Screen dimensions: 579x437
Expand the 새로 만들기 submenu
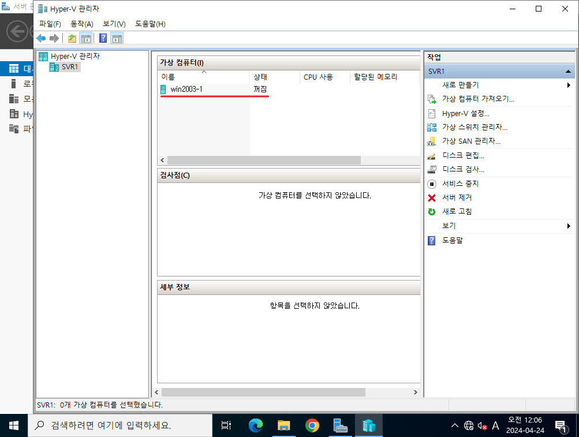499,85
